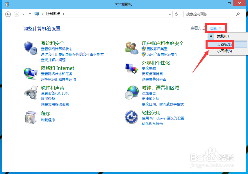Screen dimensions: 248x174
Task: Open the 网络和 Internet category heading
Action: point(57,68)
